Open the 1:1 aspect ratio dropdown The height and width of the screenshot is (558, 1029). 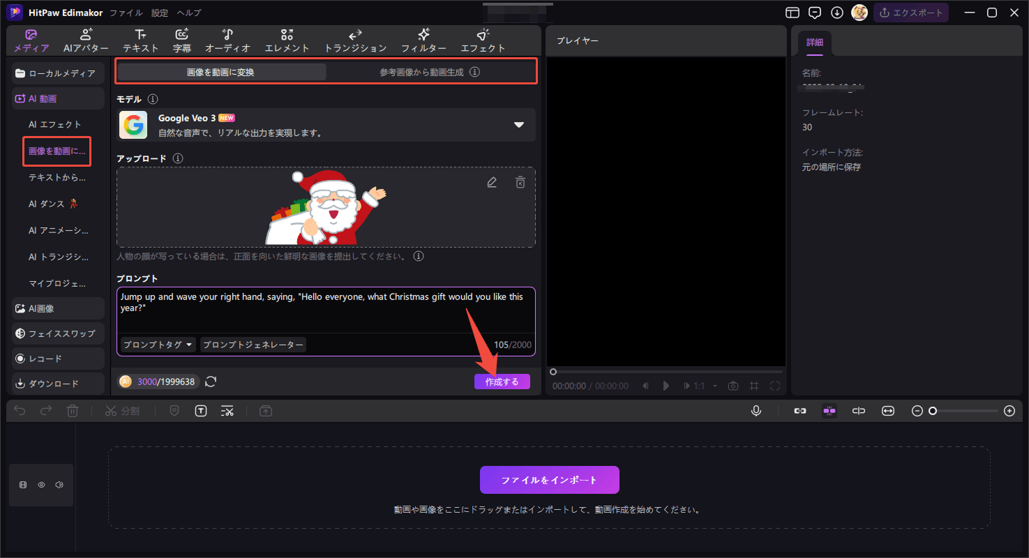pos(706,386)
